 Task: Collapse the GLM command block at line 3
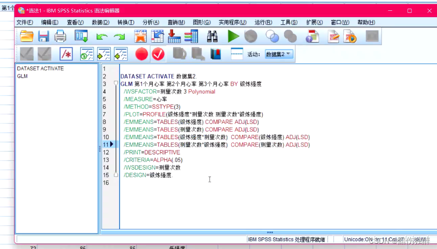[x=116, y=83]
